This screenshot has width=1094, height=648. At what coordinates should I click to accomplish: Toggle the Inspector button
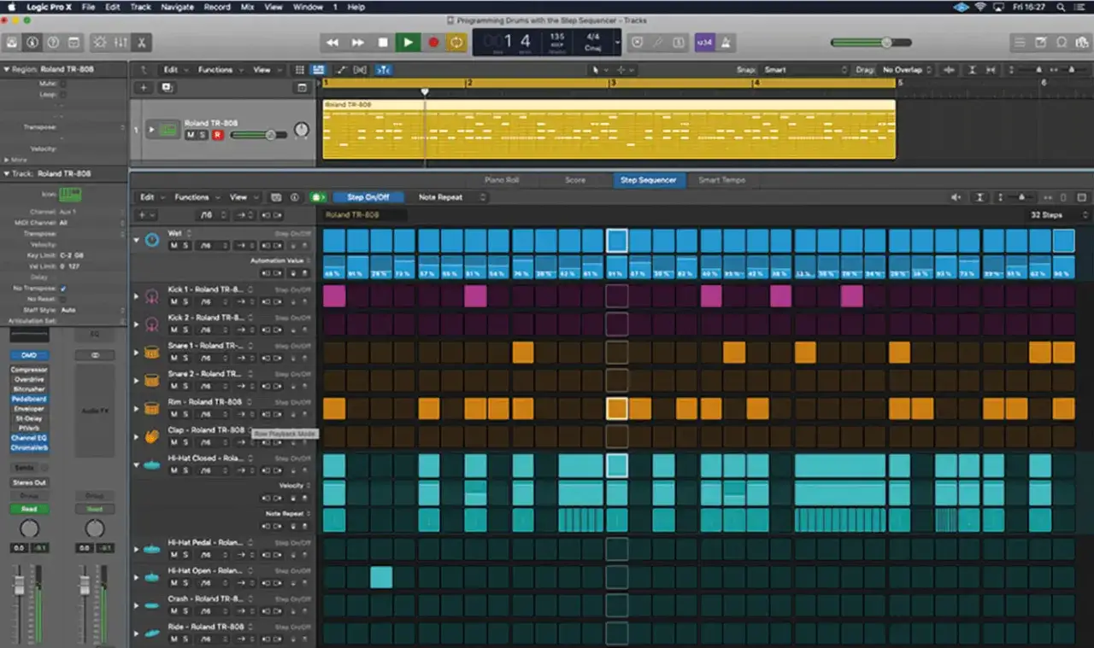33,42
